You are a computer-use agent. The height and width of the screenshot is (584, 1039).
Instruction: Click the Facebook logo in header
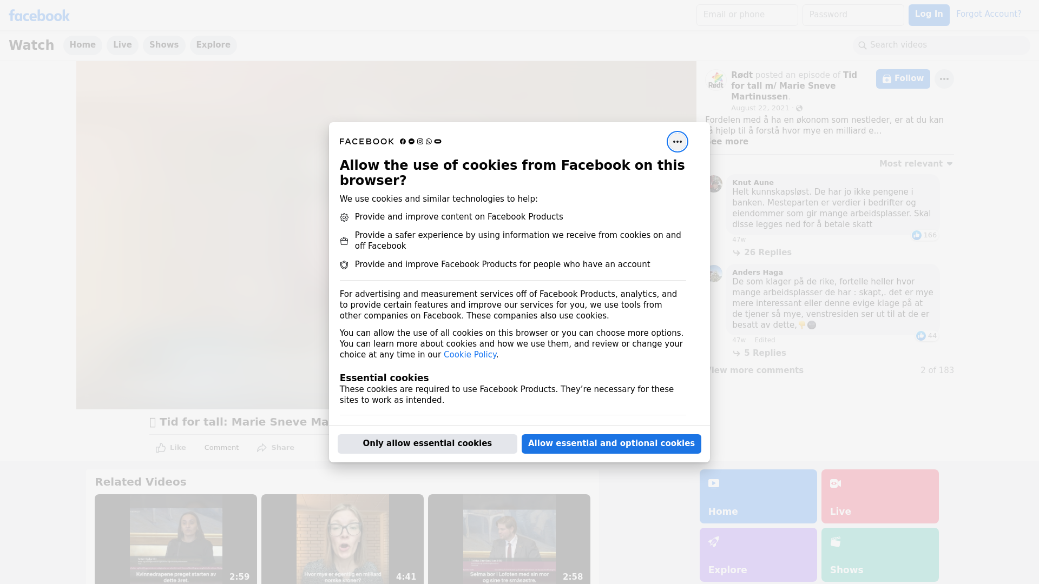[x=39, y=16]
